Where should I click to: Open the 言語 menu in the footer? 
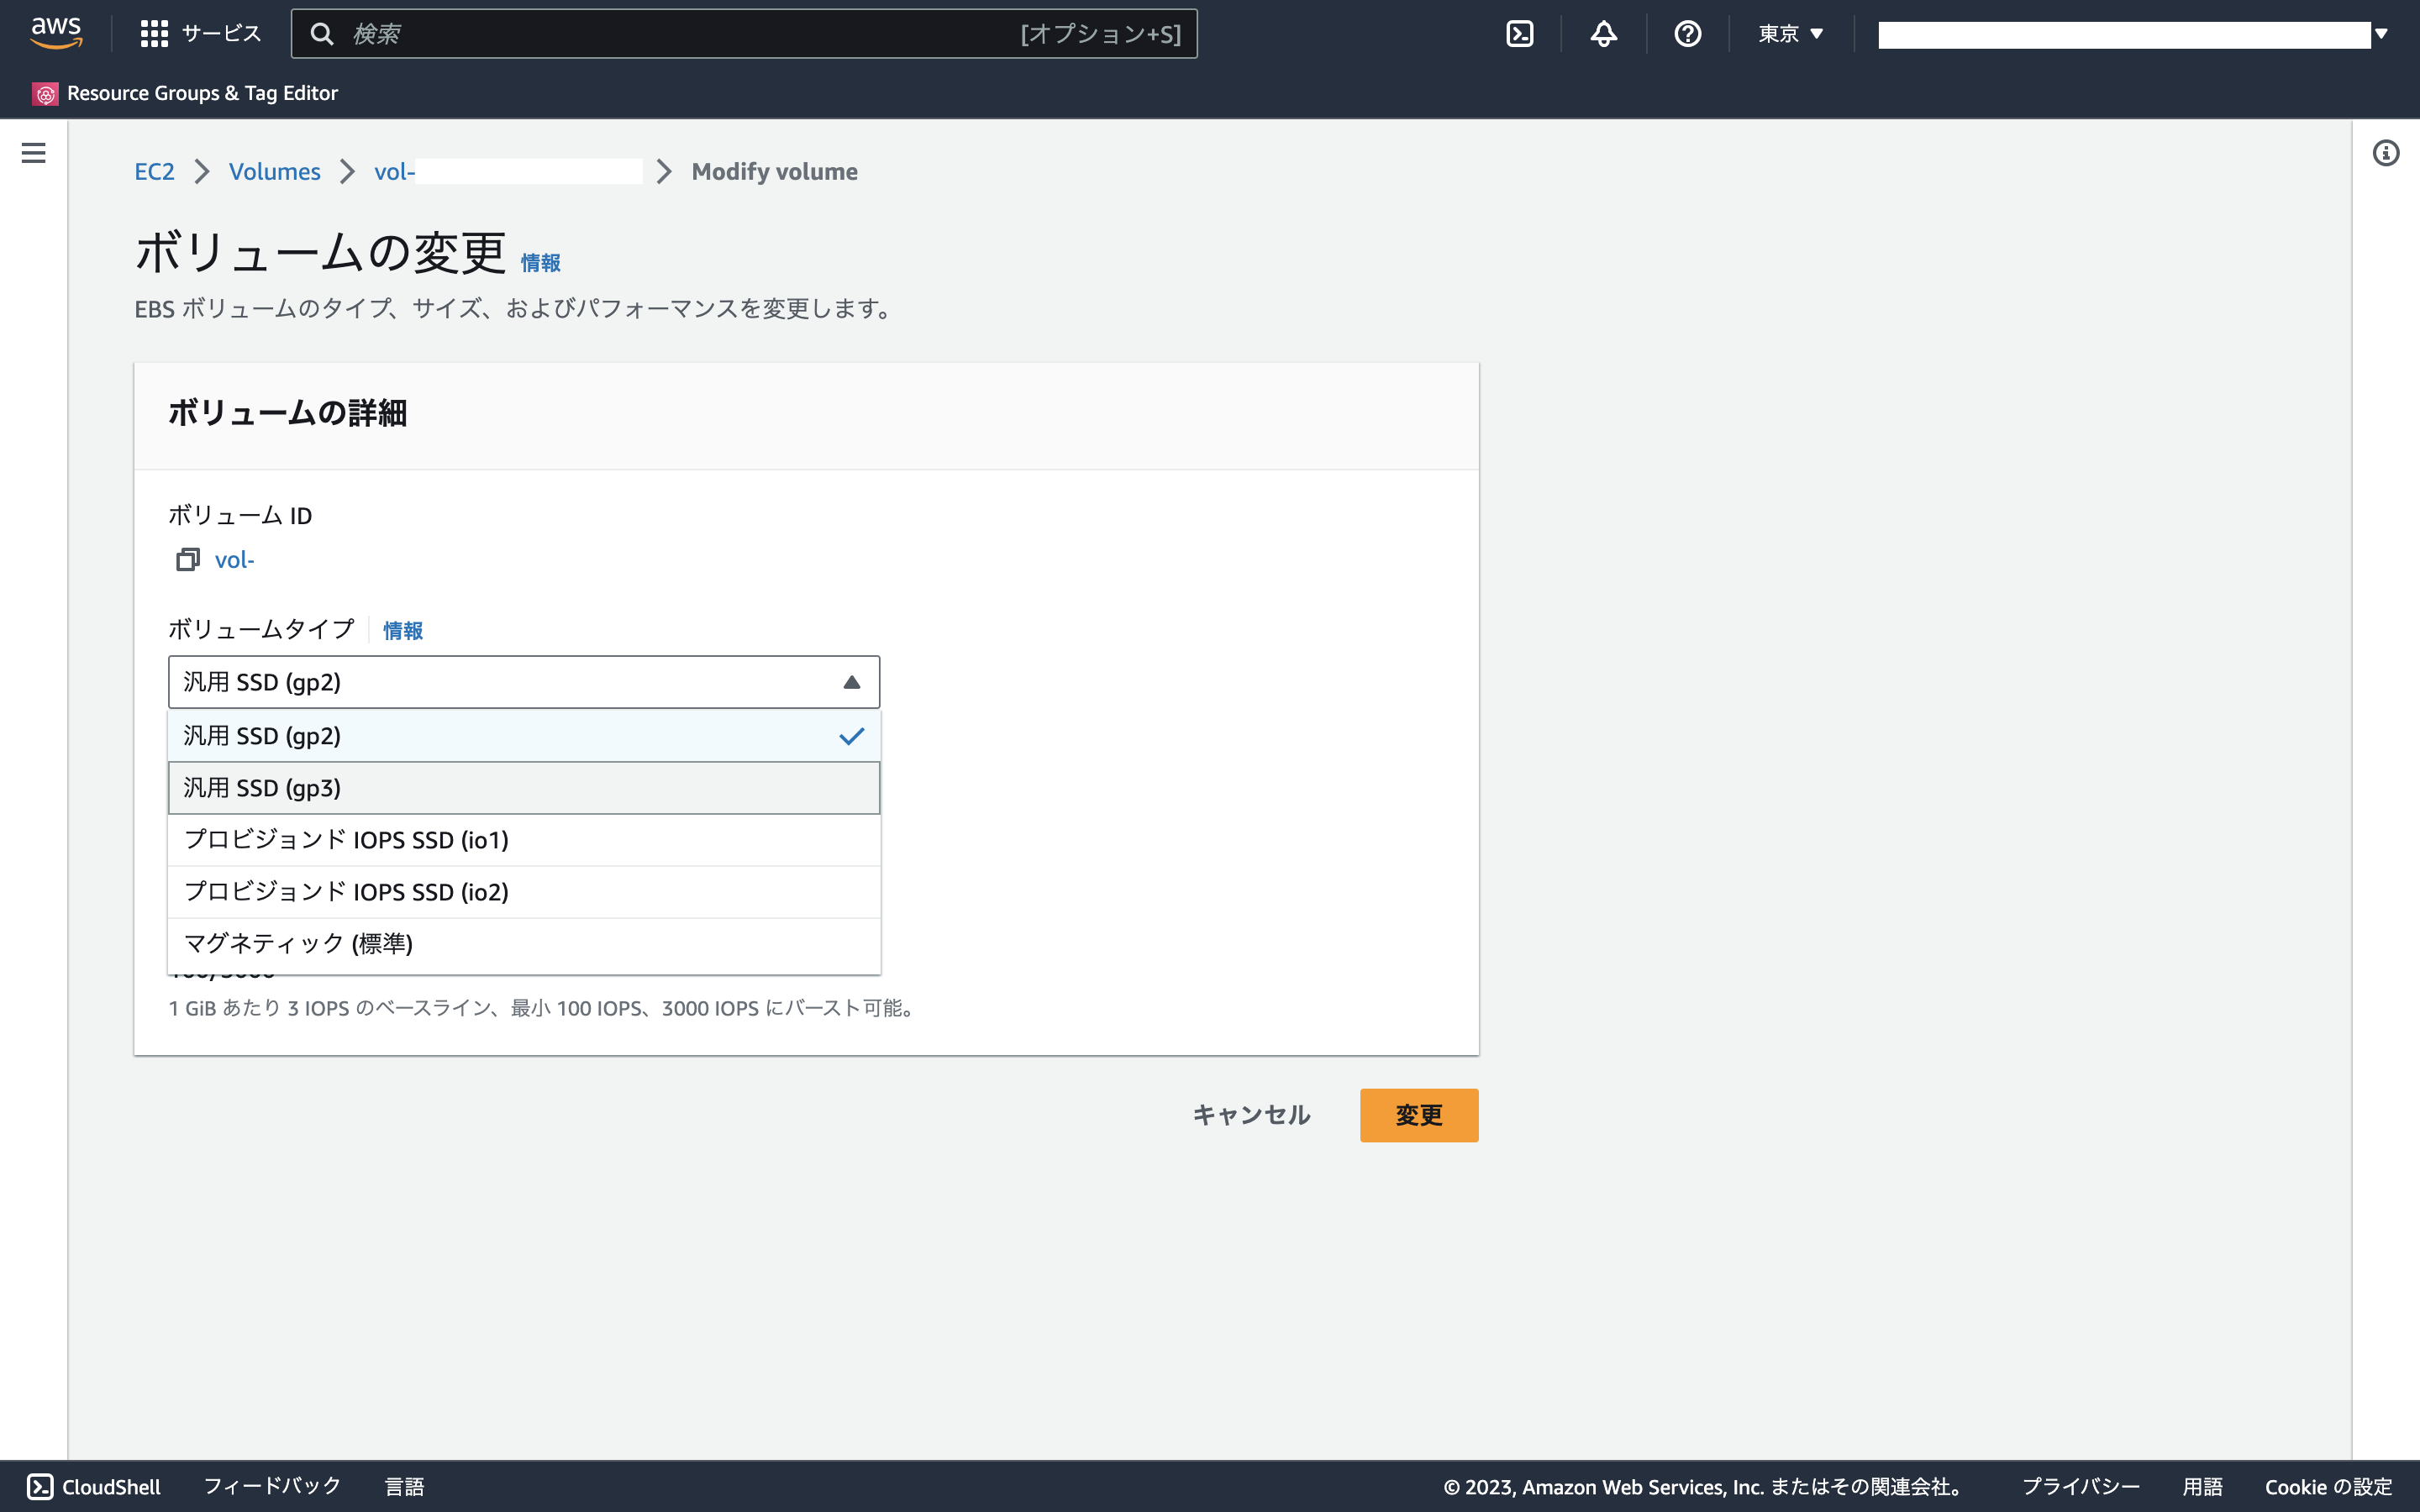406,1487
